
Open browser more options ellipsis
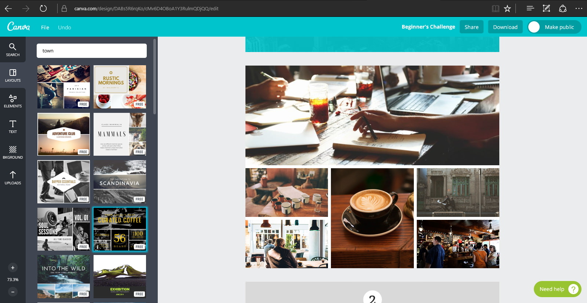(579, 8)
